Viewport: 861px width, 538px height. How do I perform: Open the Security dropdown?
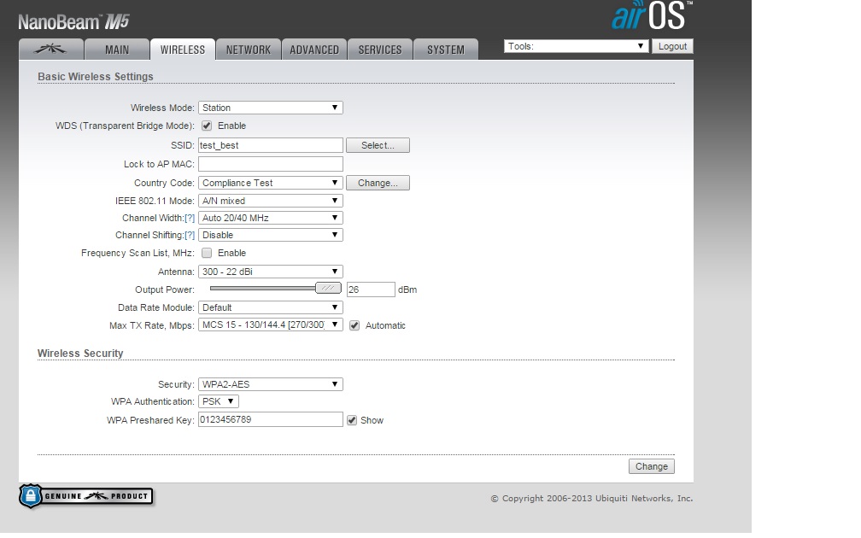click(x=270, y=384)
